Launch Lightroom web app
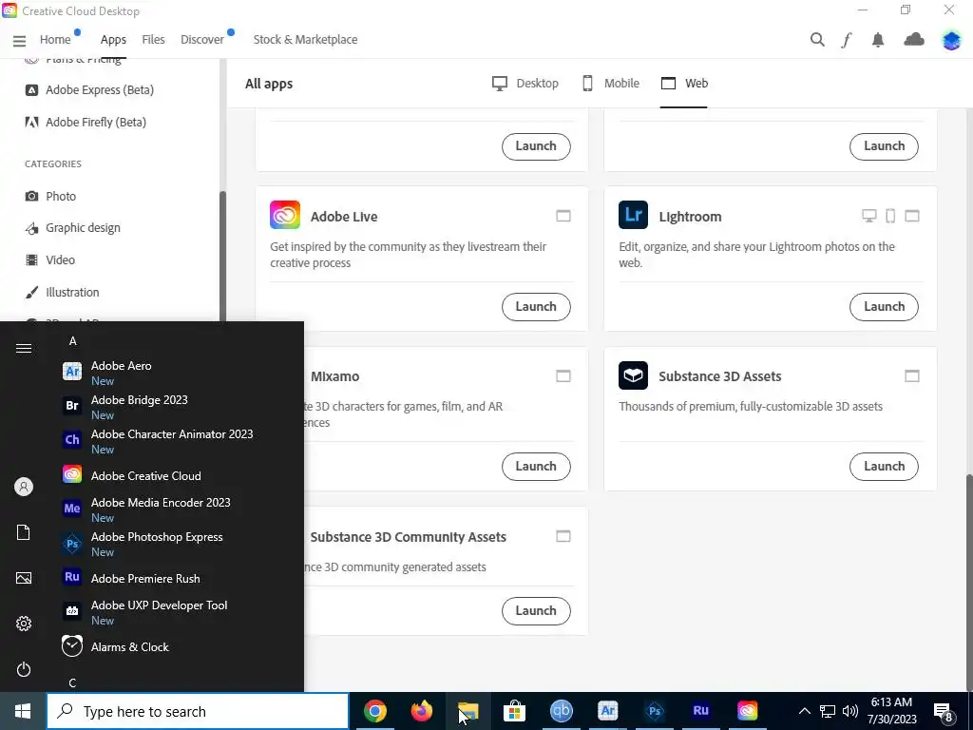The image size is (973, 730). (884, 307)
